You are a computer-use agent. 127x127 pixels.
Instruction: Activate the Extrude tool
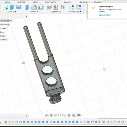[x=12, y=7]
